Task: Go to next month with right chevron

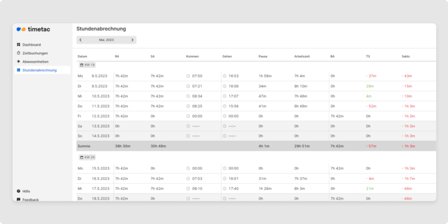Action: [132, 40]
